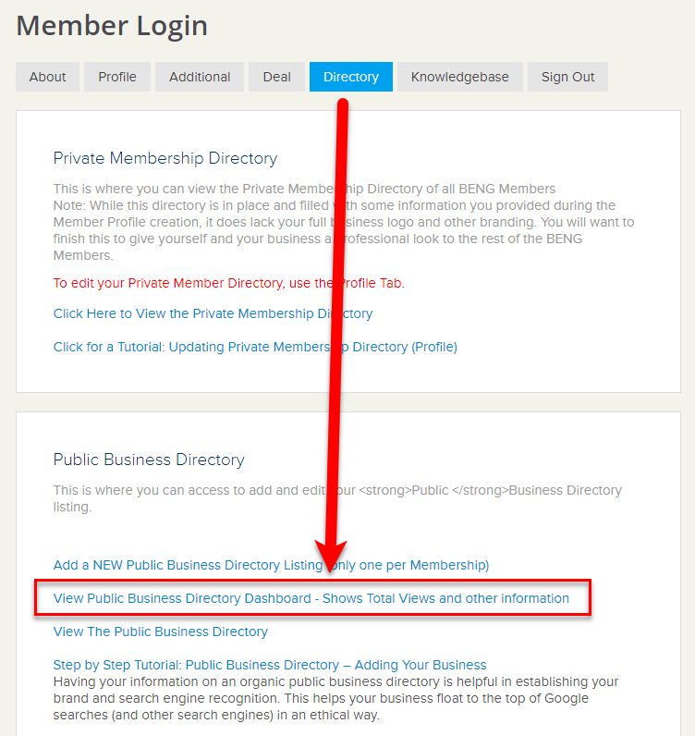This screenshot has width=695, height=736.
Task: Follow the 'View The Public Business Directory' link
Action: [x=161, y=632]
